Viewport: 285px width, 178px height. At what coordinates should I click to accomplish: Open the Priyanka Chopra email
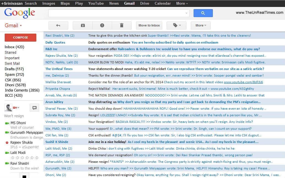[164, 89]
